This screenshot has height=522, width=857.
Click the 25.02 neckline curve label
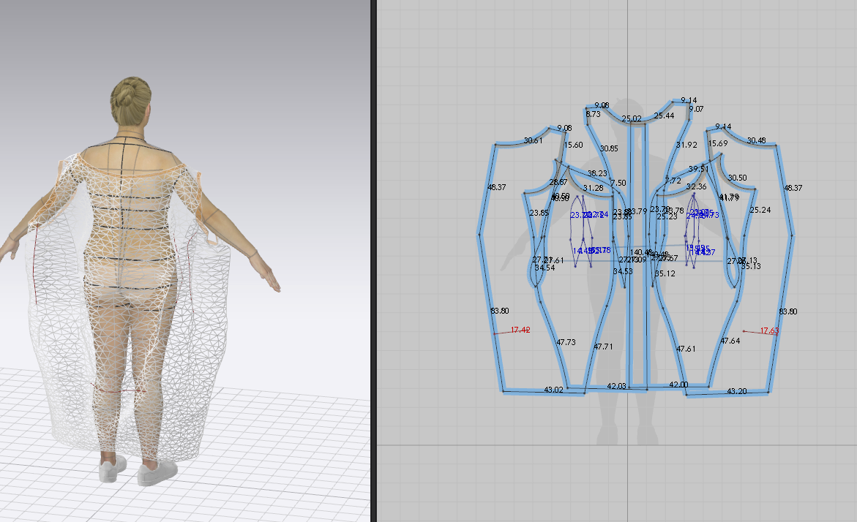tap(632, 118)
